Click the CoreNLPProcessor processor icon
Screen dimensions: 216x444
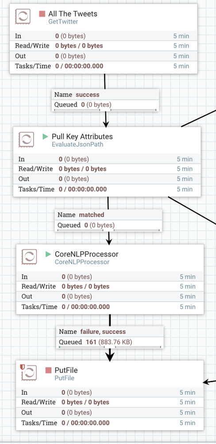click(29, 257)
